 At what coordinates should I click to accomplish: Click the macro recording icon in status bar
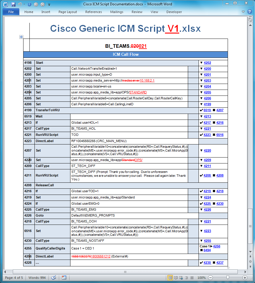(x=64, y=278)
